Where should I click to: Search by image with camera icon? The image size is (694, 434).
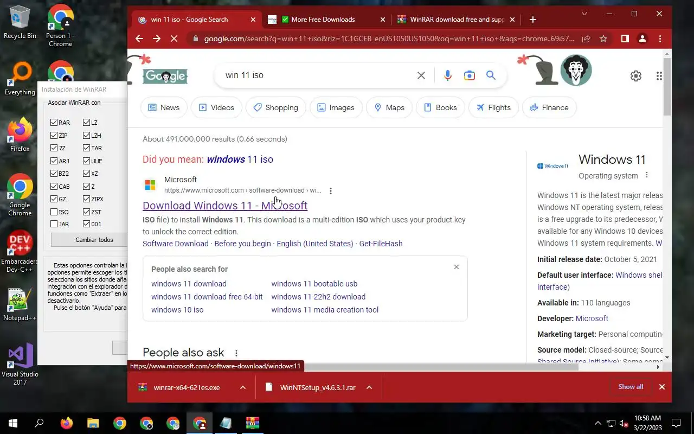470,75
